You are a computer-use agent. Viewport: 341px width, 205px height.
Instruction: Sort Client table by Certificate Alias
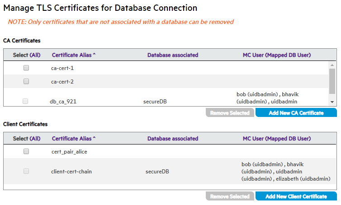click(74, 139)
